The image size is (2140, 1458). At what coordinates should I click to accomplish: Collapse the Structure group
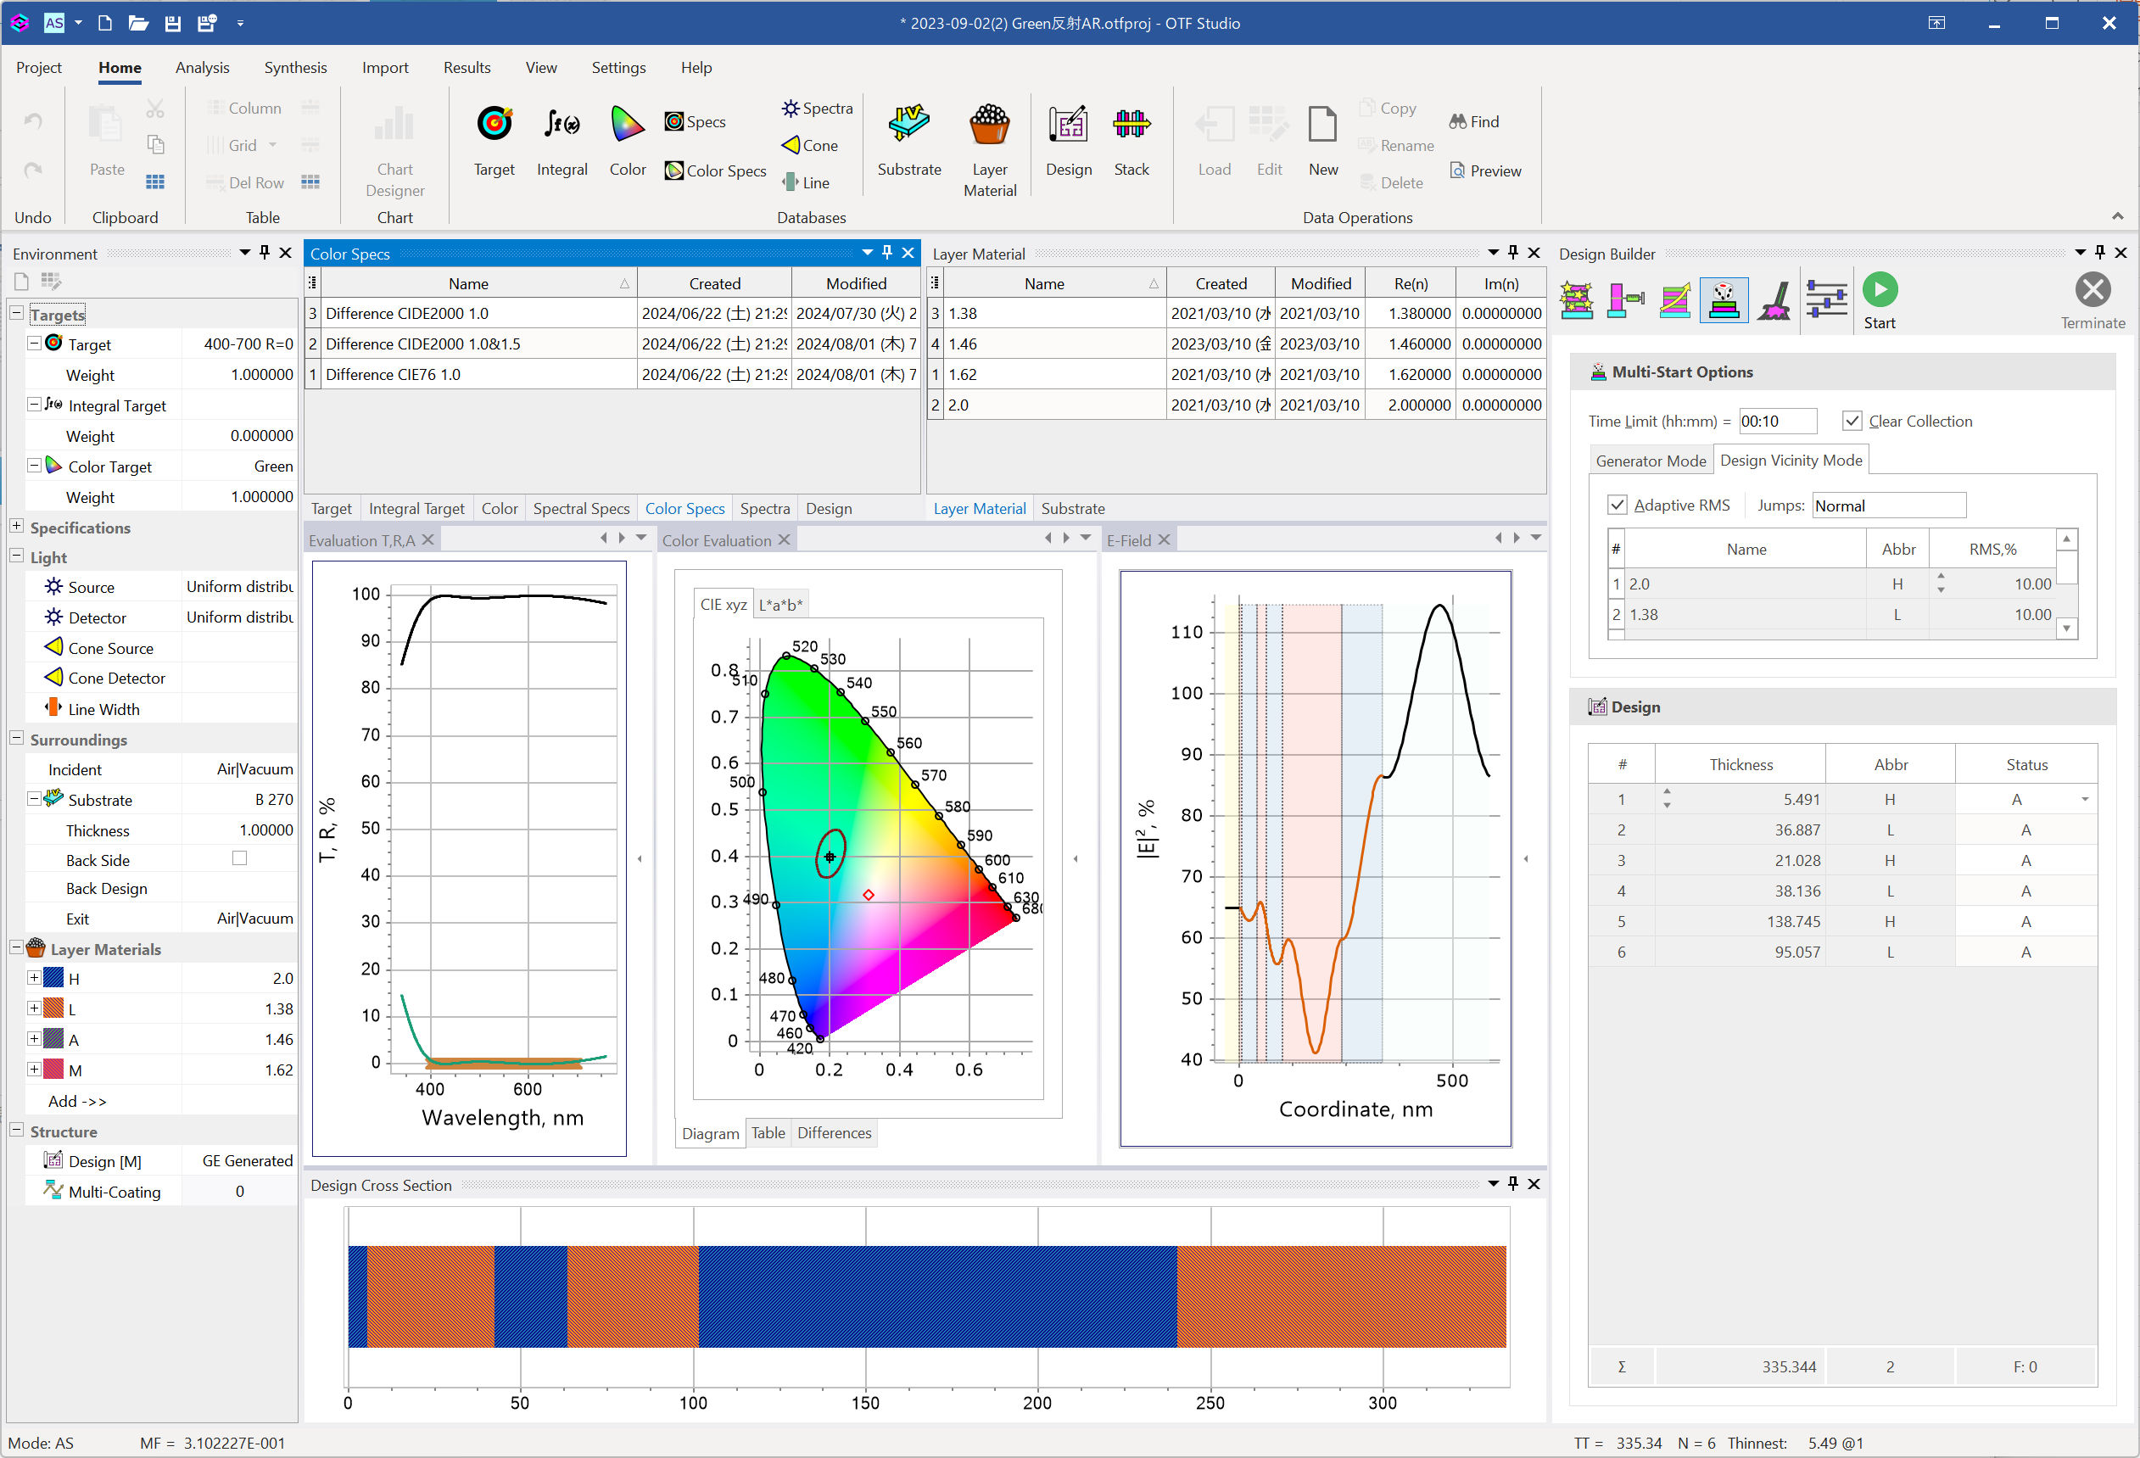[x=17, y=1130]
